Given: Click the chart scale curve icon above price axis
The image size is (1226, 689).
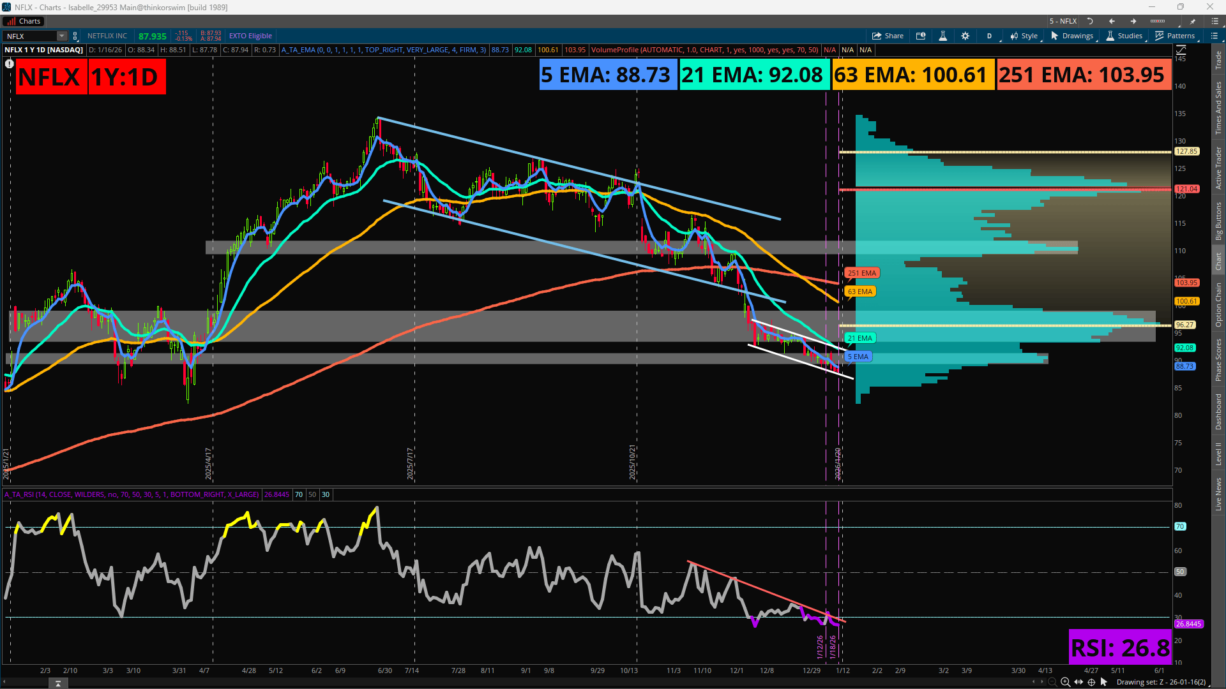Looking at the screenshot, I should coord(1181,50).
